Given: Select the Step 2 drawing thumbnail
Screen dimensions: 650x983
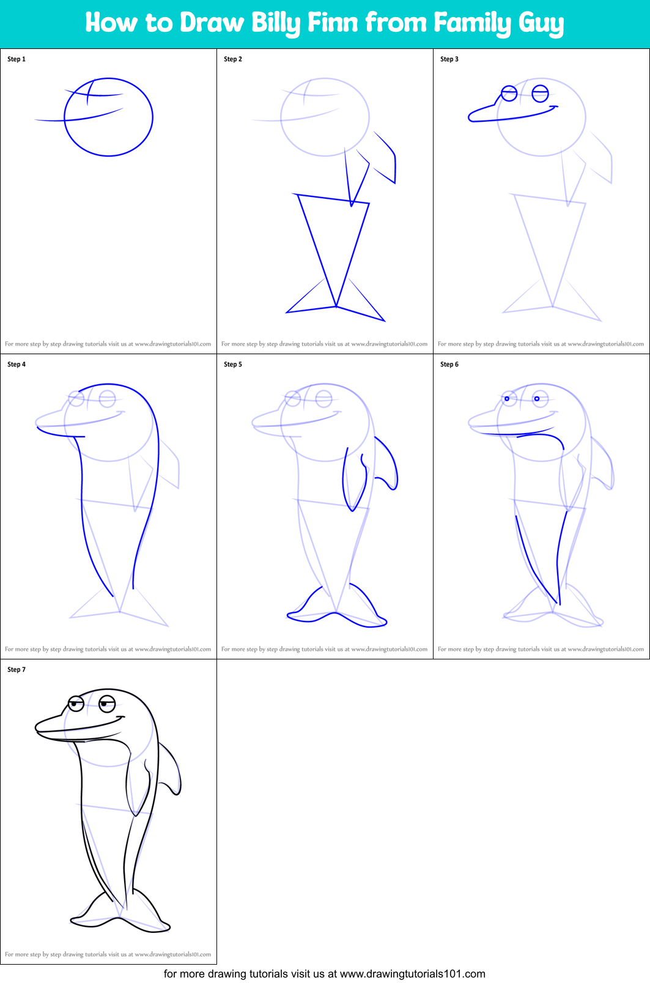Looking at the screenshot, I should (325, 201).
